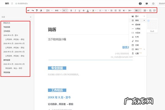Jump to 工作经历 in the outline
The height and width of the screenshot is (110, 165).
7,31
